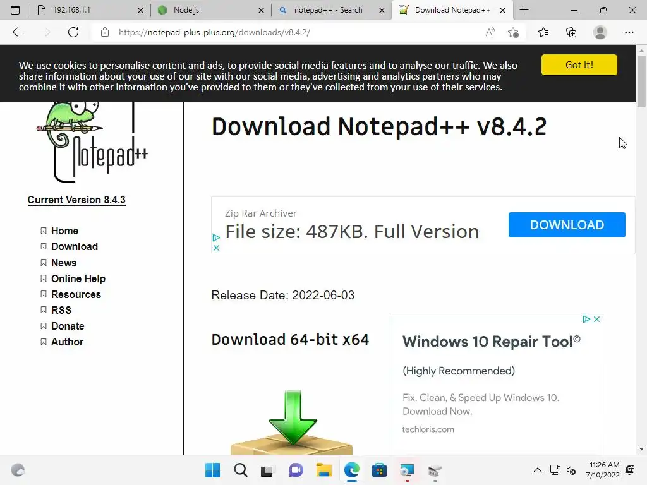Open Microsoft Store from the taskbar
The height and width of the screenshot is (485, 647).
point(379,470)
